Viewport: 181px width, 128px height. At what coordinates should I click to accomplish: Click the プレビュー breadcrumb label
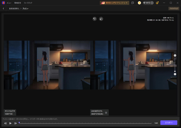tap(26, 9)
